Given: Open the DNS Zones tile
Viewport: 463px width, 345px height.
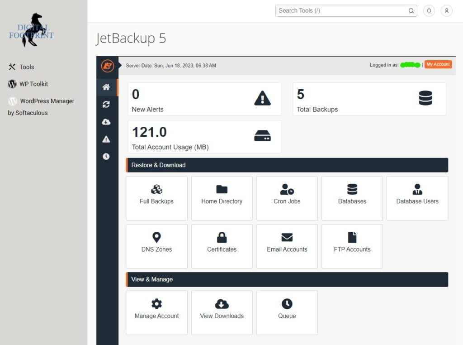Looking at the screenshot, I should [x=156, y=246].
